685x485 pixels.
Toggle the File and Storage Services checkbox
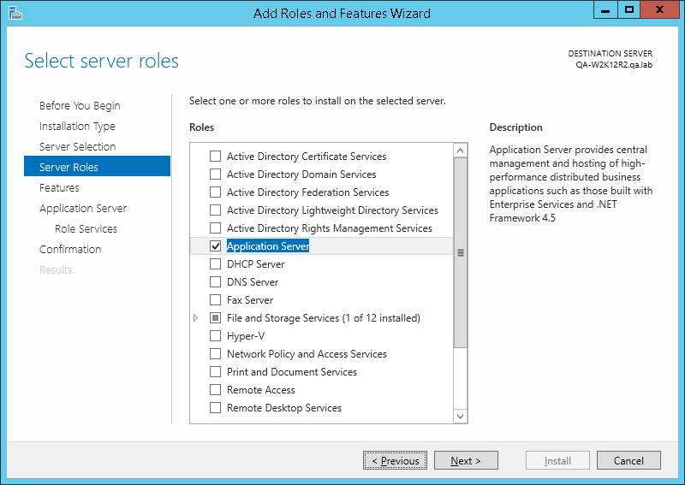point(215,318)
